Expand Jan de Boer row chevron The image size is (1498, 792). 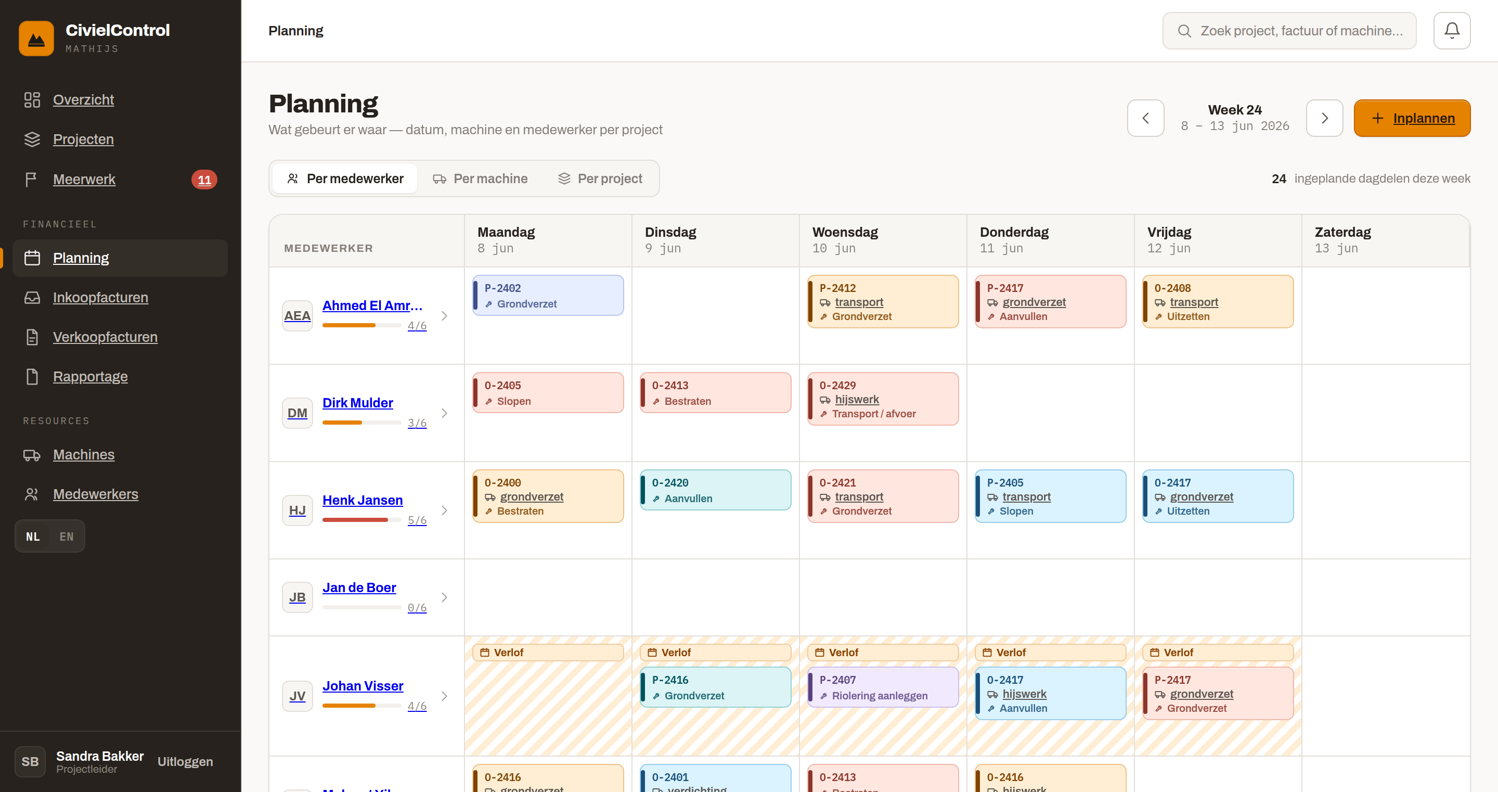click(444, 597)
